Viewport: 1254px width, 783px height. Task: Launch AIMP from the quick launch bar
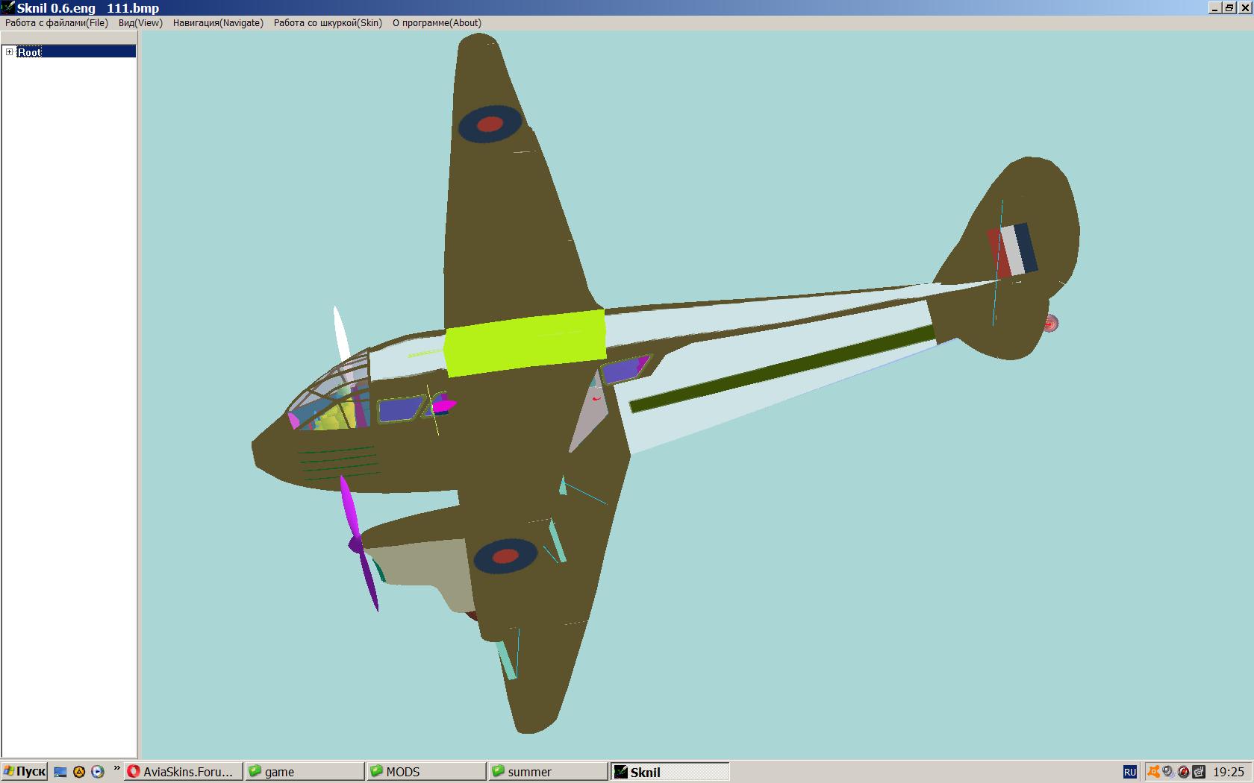tap(79, 772)
